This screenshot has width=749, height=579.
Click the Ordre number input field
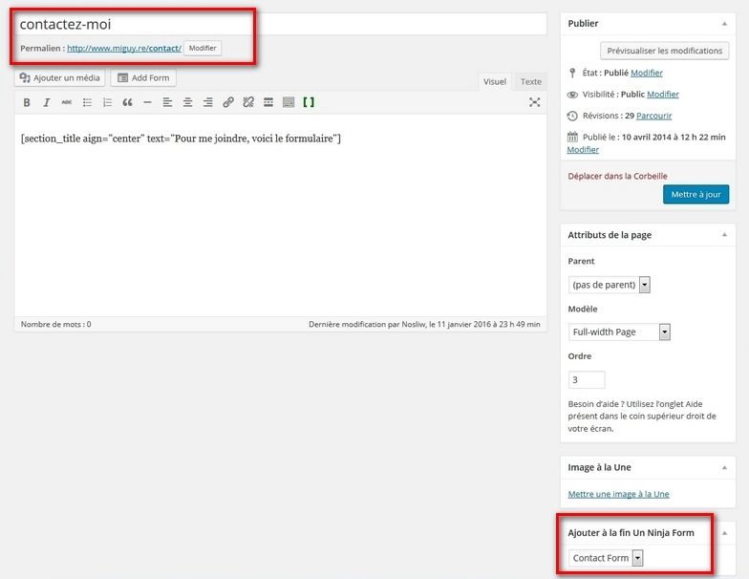point(587,379)
